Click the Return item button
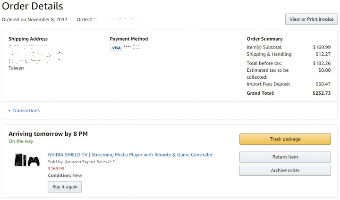Image resolution: width=340 pixels, height=200 pixels. (285, 157)
